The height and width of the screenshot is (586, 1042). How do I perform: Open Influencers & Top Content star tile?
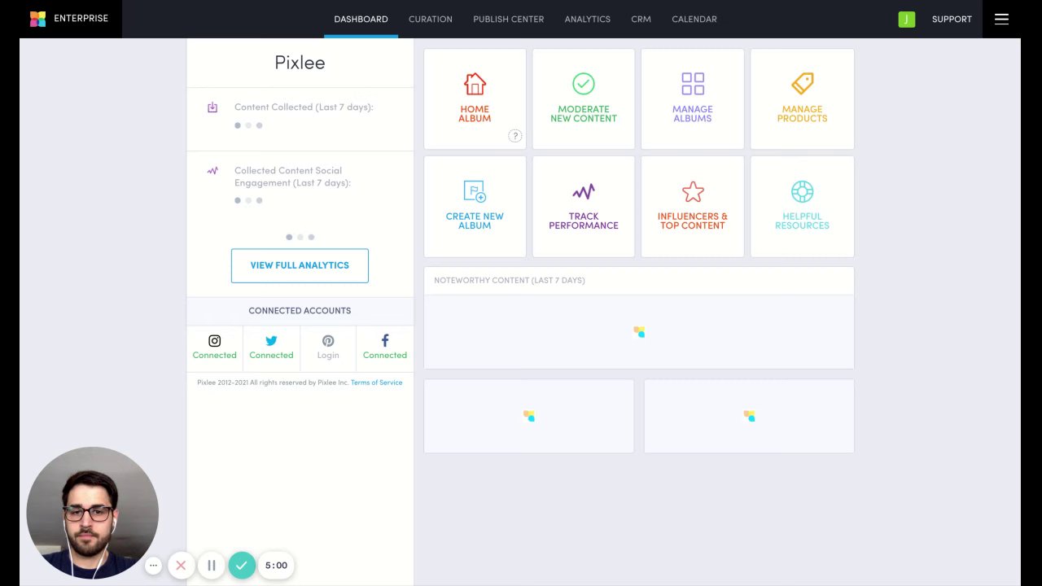pos(693,207)
